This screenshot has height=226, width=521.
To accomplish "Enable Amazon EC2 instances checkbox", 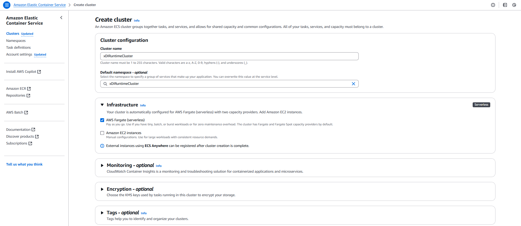I will [102, 133].
